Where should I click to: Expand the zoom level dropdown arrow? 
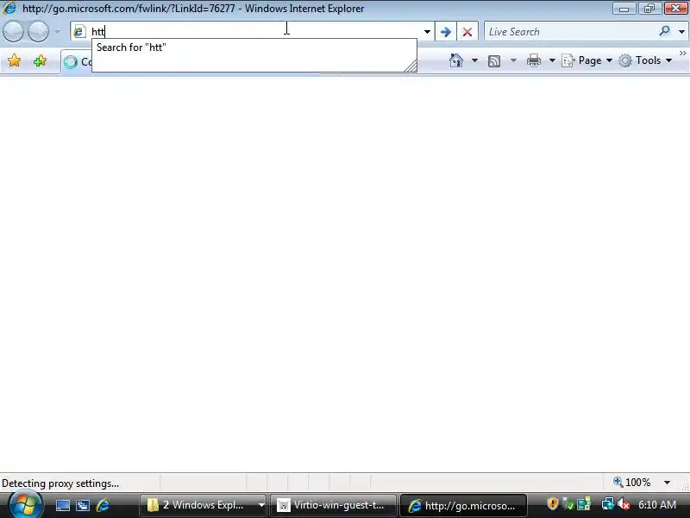(x=667, y=483)
